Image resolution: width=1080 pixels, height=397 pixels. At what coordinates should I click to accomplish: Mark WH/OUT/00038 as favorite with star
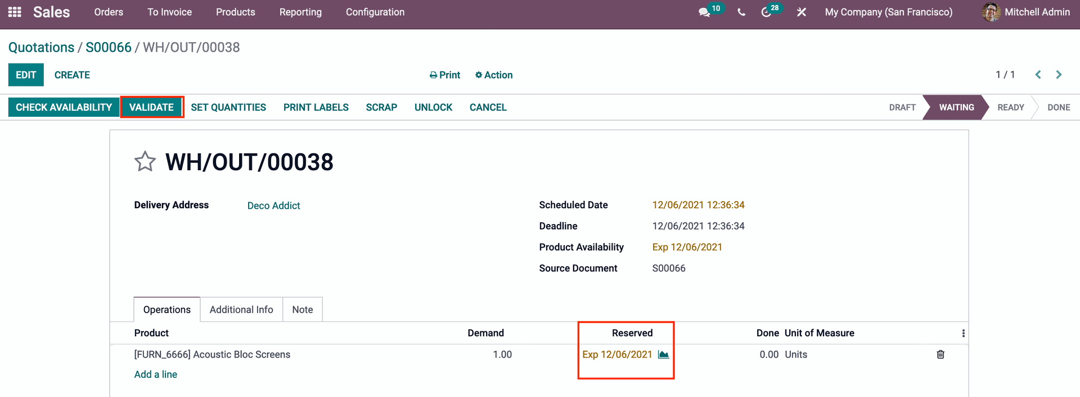coord(145,162)
